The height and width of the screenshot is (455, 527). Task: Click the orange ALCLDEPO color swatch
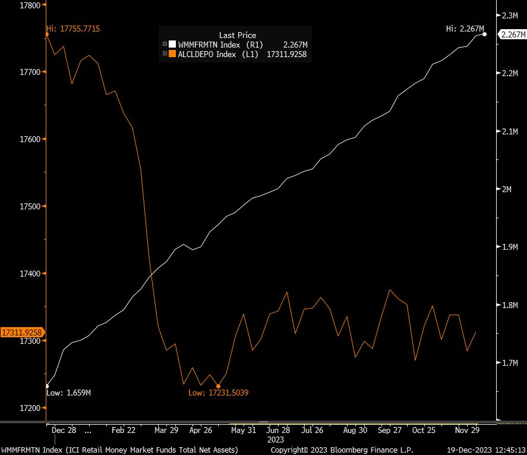[x=173, y=54]
